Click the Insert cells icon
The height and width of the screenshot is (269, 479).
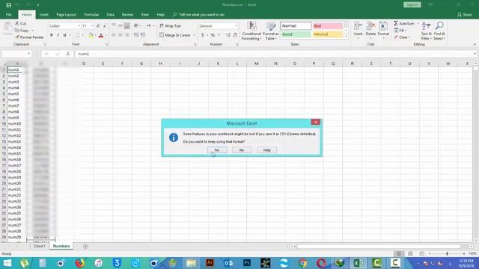tap(358, 26)
